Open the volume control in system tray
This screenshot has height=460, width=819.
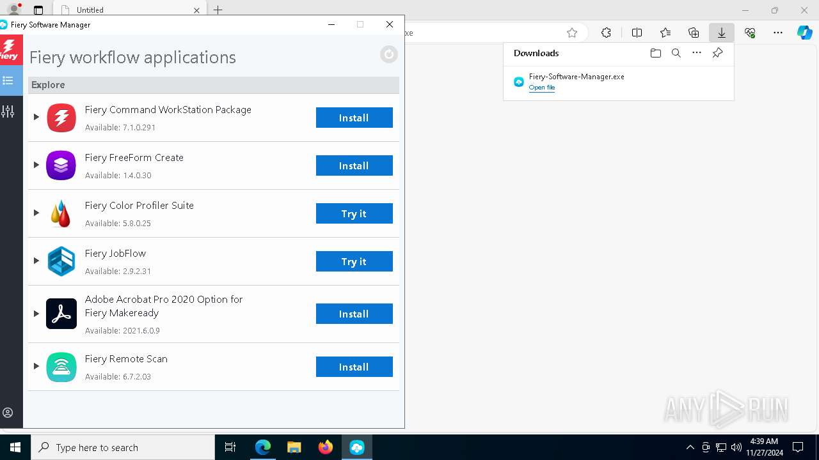click(736, 447)
